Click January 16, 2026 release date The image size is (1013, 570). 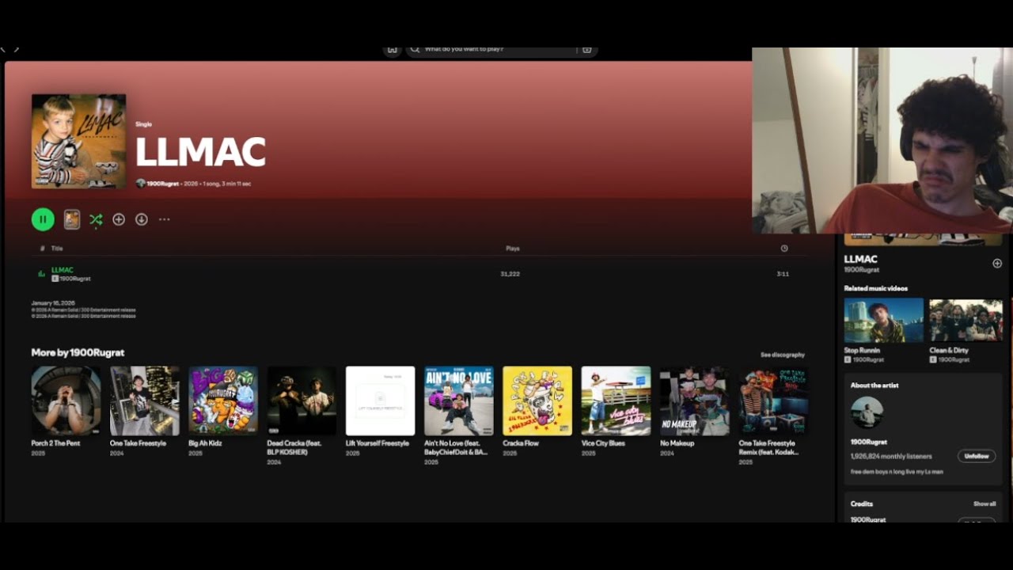coord(53,303)
